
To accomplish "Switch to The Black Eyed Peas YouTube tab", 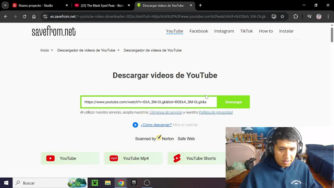I will (x=102, y=5).
